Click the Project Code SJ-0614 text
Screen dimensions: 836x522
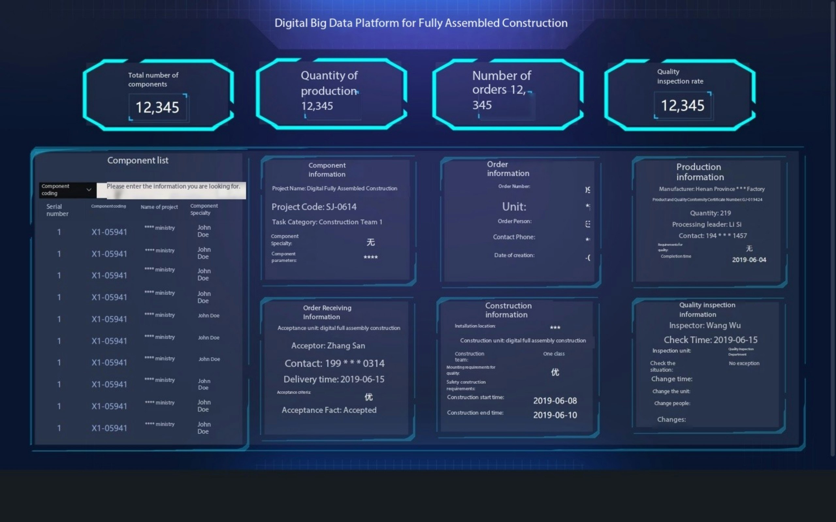(x=314, y=207)
